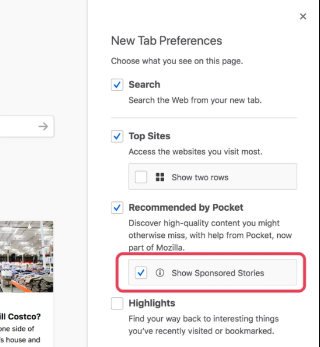Image resolution: width=320 pixels, height=347 pixels.
Task: Close the New Tab Preferences panel
Action: pyautogui.click(x=303, y=16)
